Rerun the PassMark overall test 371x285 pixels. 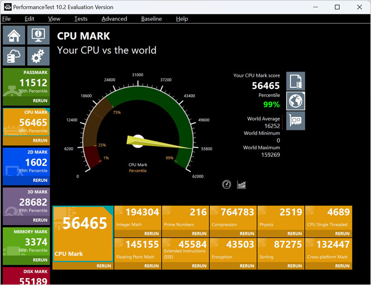click(x=40, y=101)
